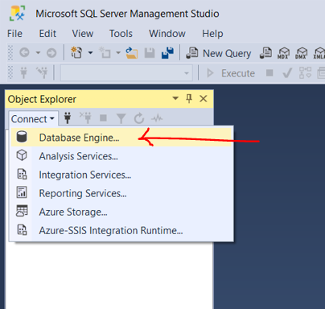This screenshot has height=309, width=325.
Task: Close the Object Explorer panel
Action: (x=204, y=99)
